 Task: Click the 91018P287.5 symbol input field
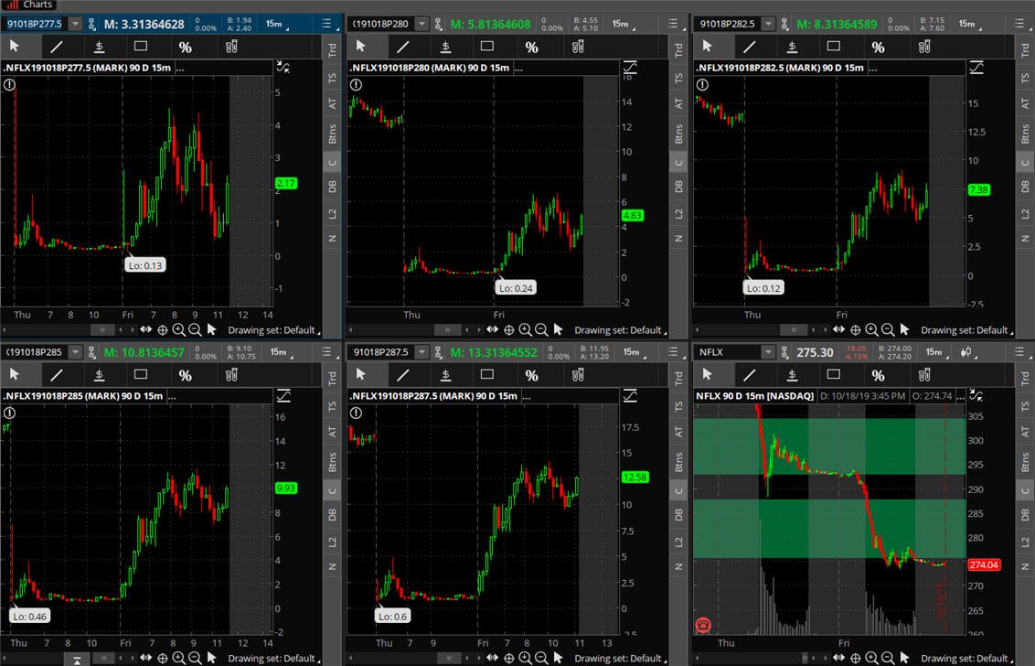[381, 352]
